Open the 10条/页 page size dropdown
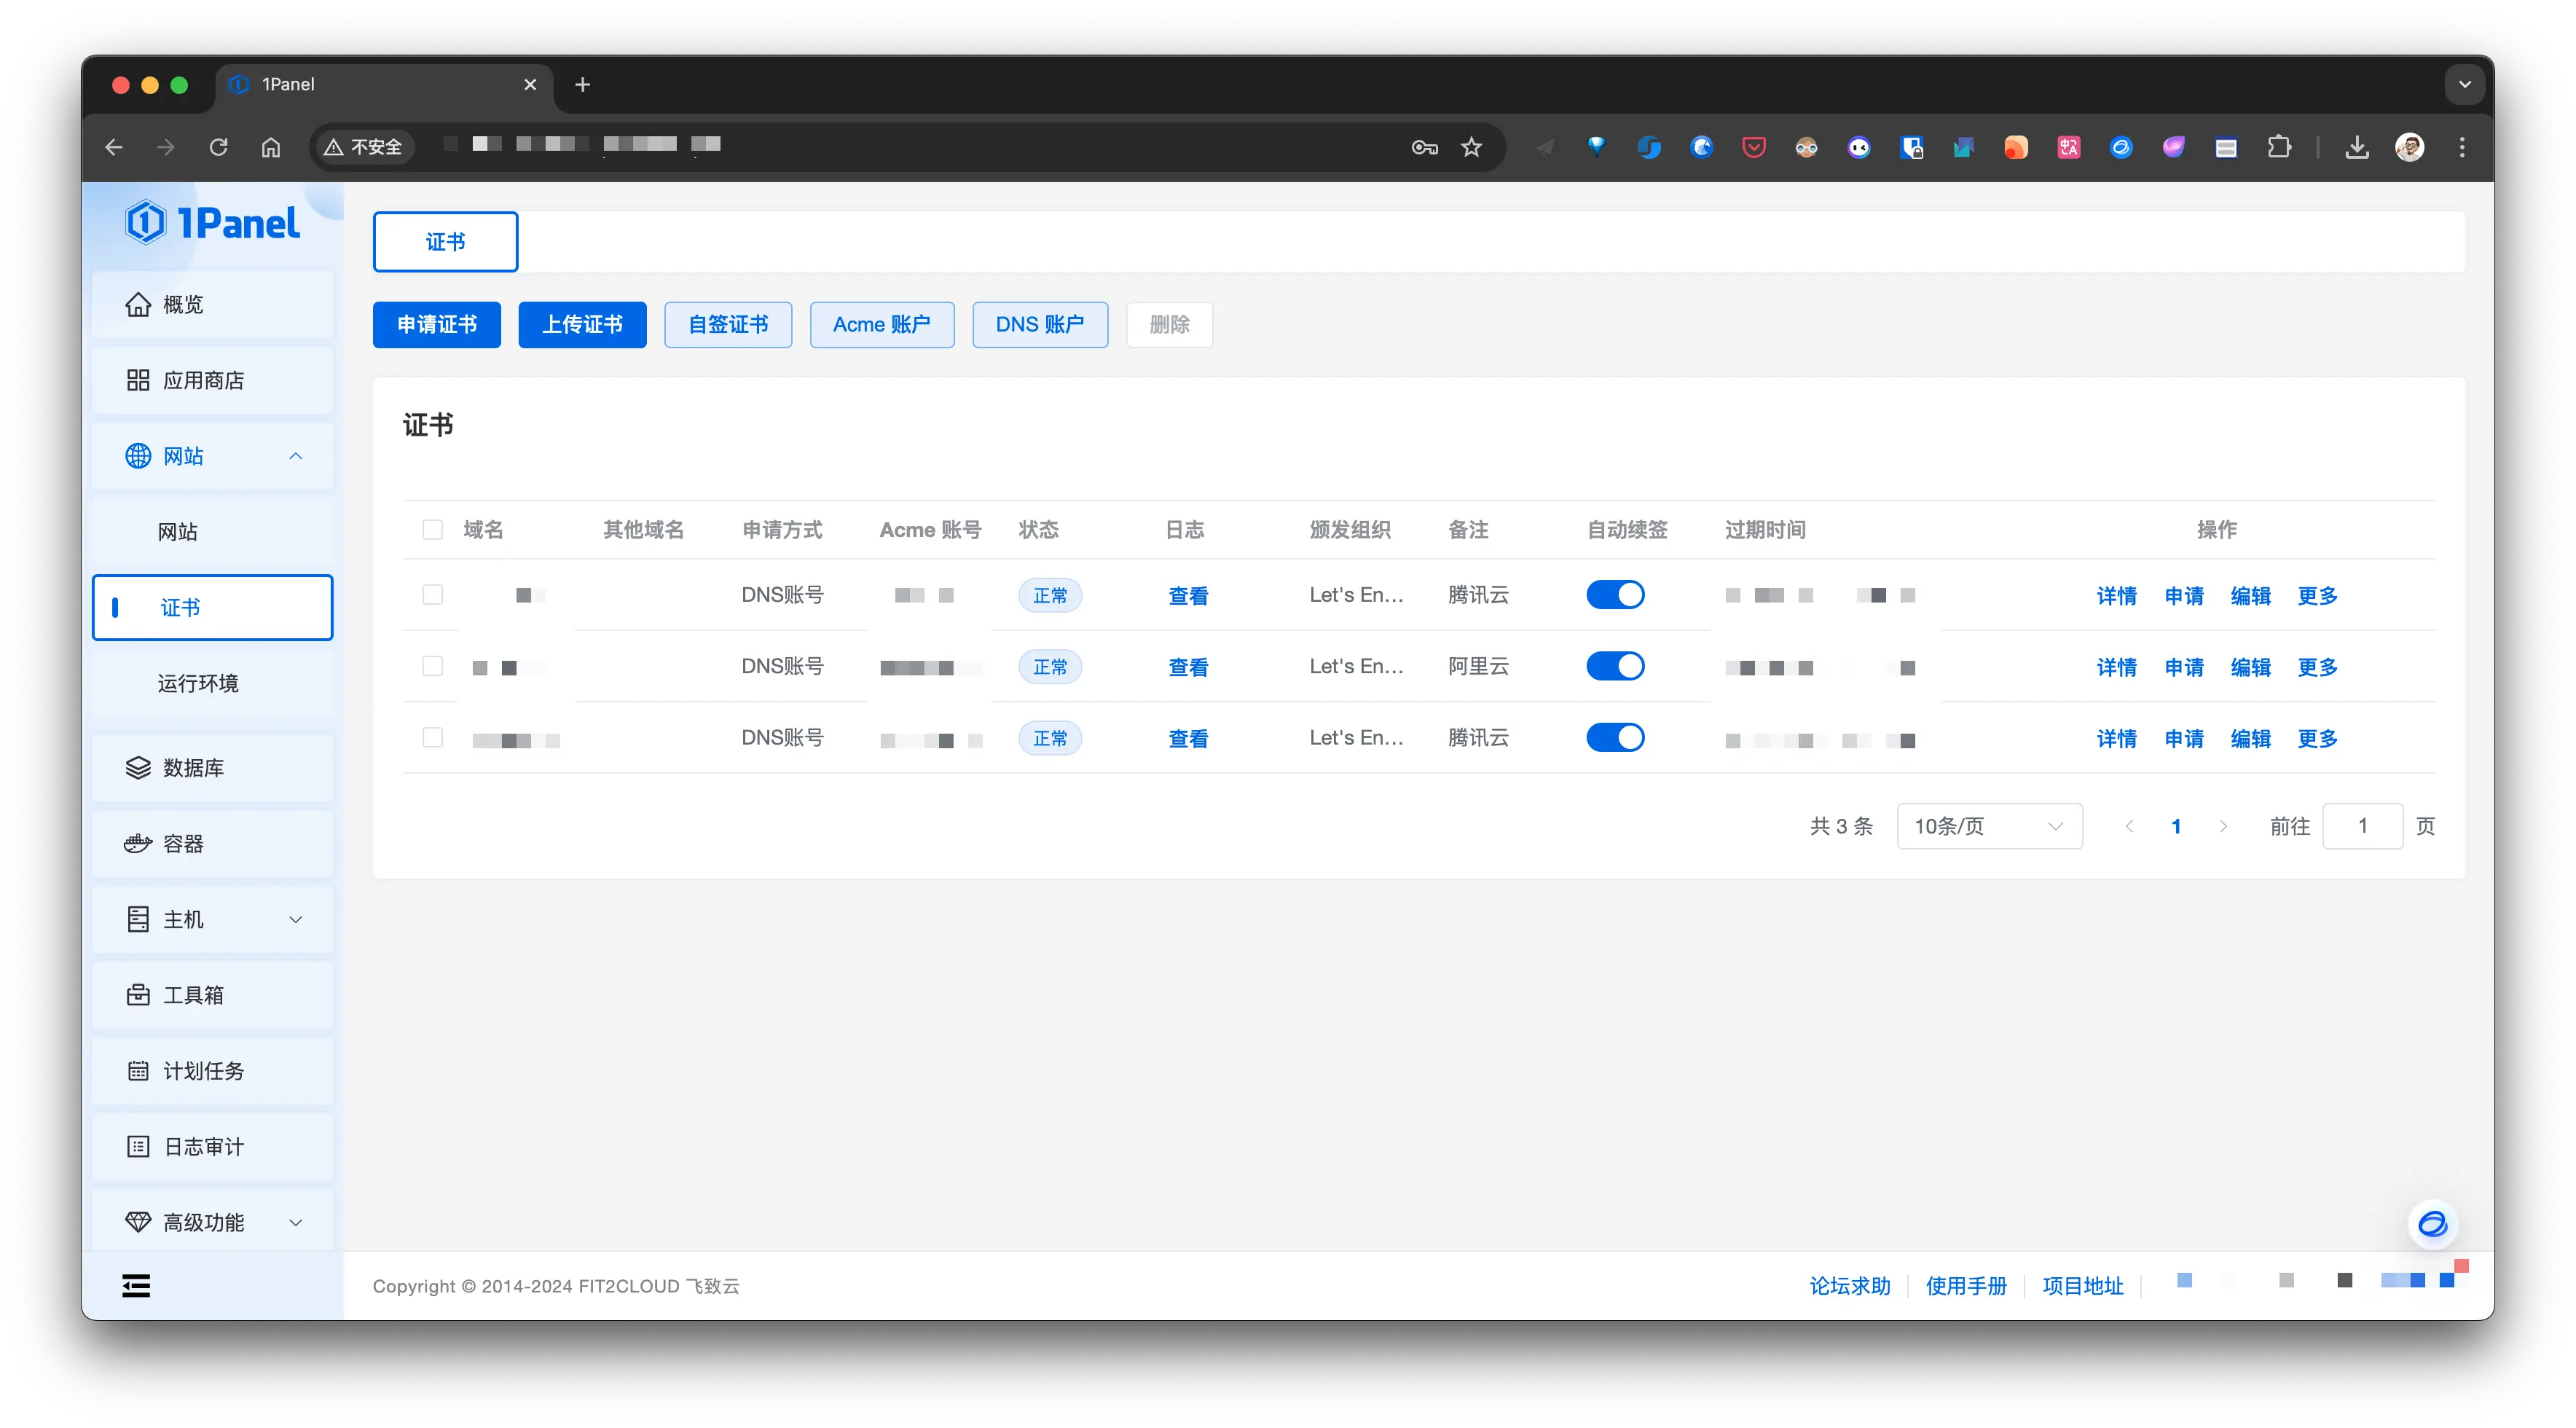This screenshot has height=1428, width=2576. click(1988, 826)
